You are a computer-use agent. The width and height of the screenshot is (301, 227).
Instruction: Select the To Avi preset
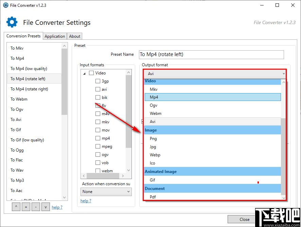34,120
